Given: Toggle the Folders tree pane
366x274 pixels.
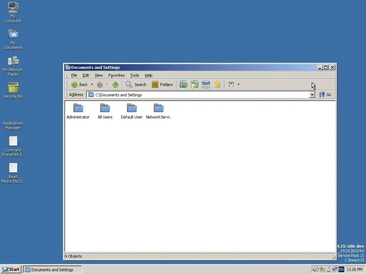Looking at the screenshot, I should (162, 85).
